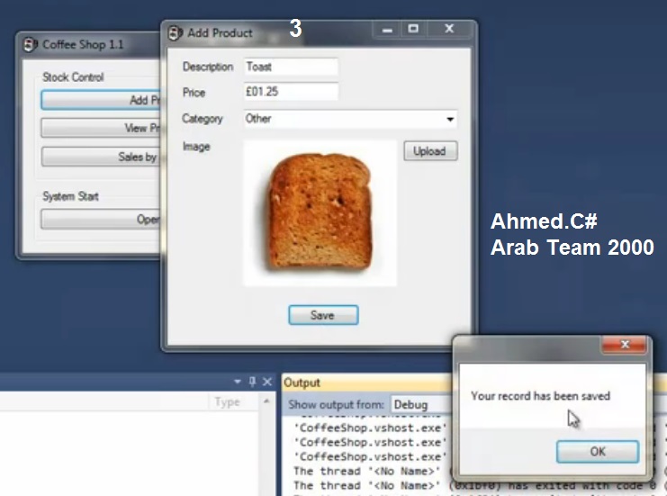Click the toast image preview
667x496 pixels.
[x=320, y=213]
